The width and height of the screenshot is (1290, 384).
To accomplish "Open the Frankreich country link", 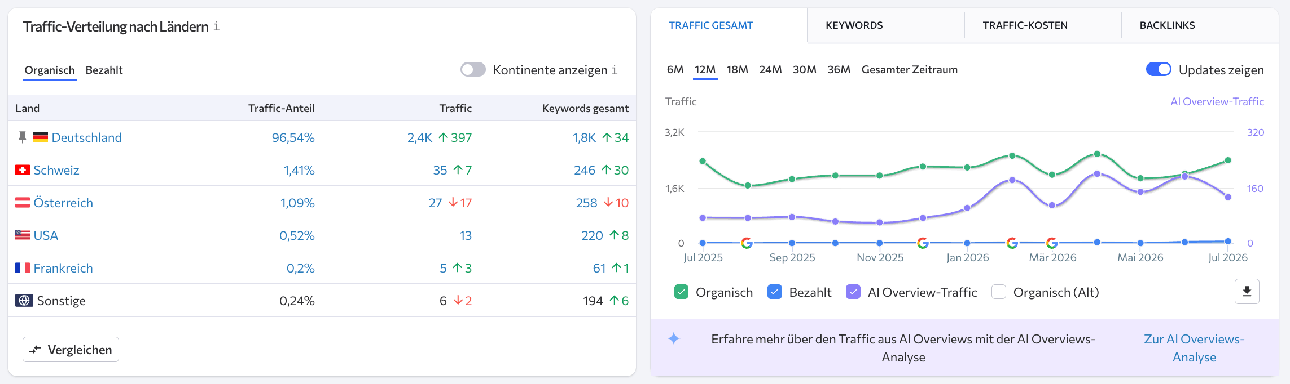I will (63, 268).
